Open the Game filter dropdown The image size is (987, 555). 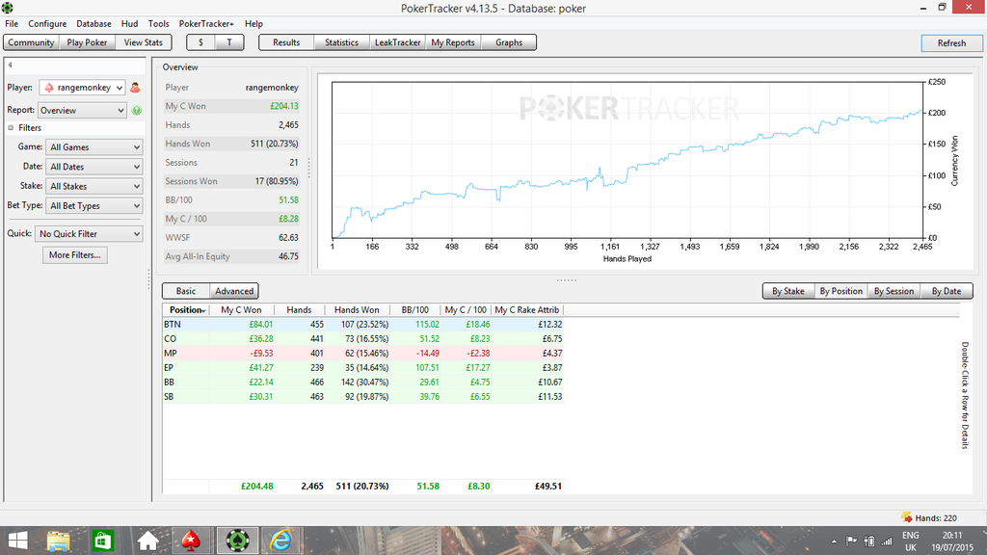(x=94, y=147)
